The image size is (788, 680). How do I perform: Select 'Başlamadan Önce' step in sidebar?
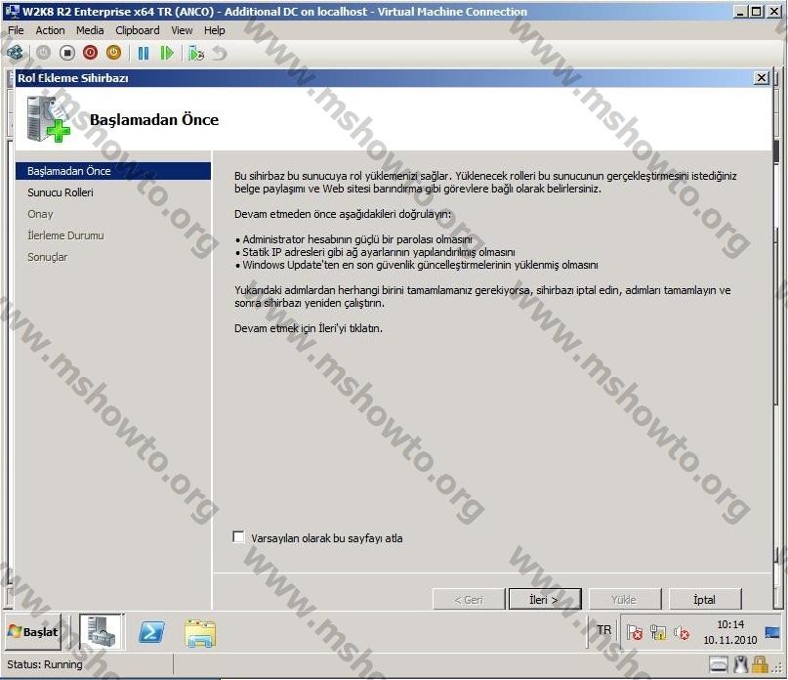point(113,171)
